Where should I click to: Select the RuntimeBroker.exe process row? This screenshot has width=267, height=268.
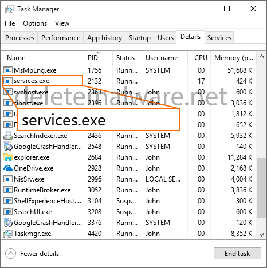[x=129, y=190]
